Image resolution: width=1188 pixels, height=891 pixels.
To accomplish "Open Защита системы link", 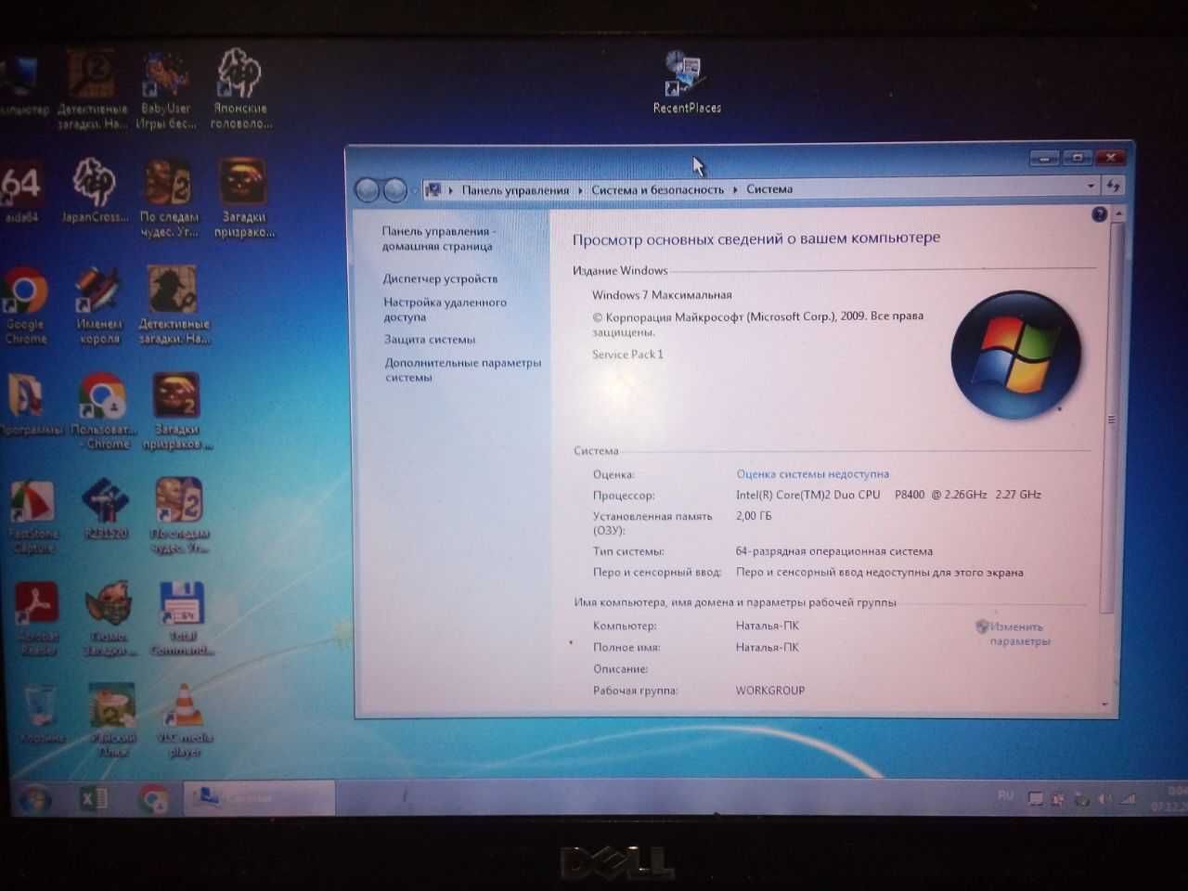I will [x=430, y=340].
